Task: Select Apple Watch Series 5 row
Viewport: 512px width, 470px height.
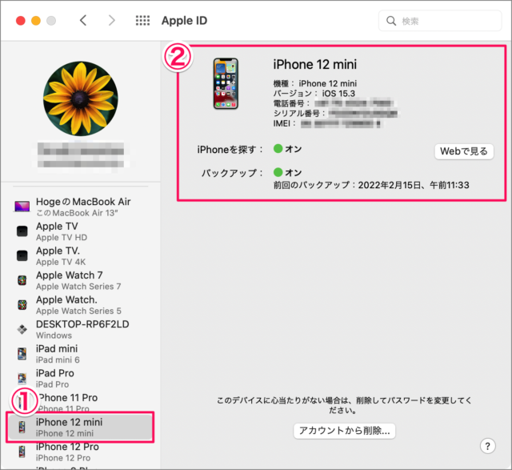Action: [81, 304]
